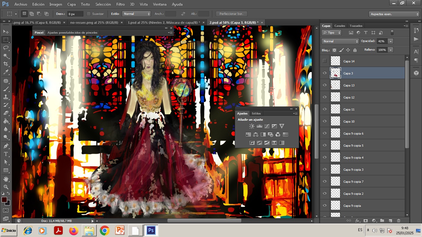The width and height of the screenshot is (422, 237).
Task: Click the Perfeccionar bor. button
Action: tap(231, 14)
